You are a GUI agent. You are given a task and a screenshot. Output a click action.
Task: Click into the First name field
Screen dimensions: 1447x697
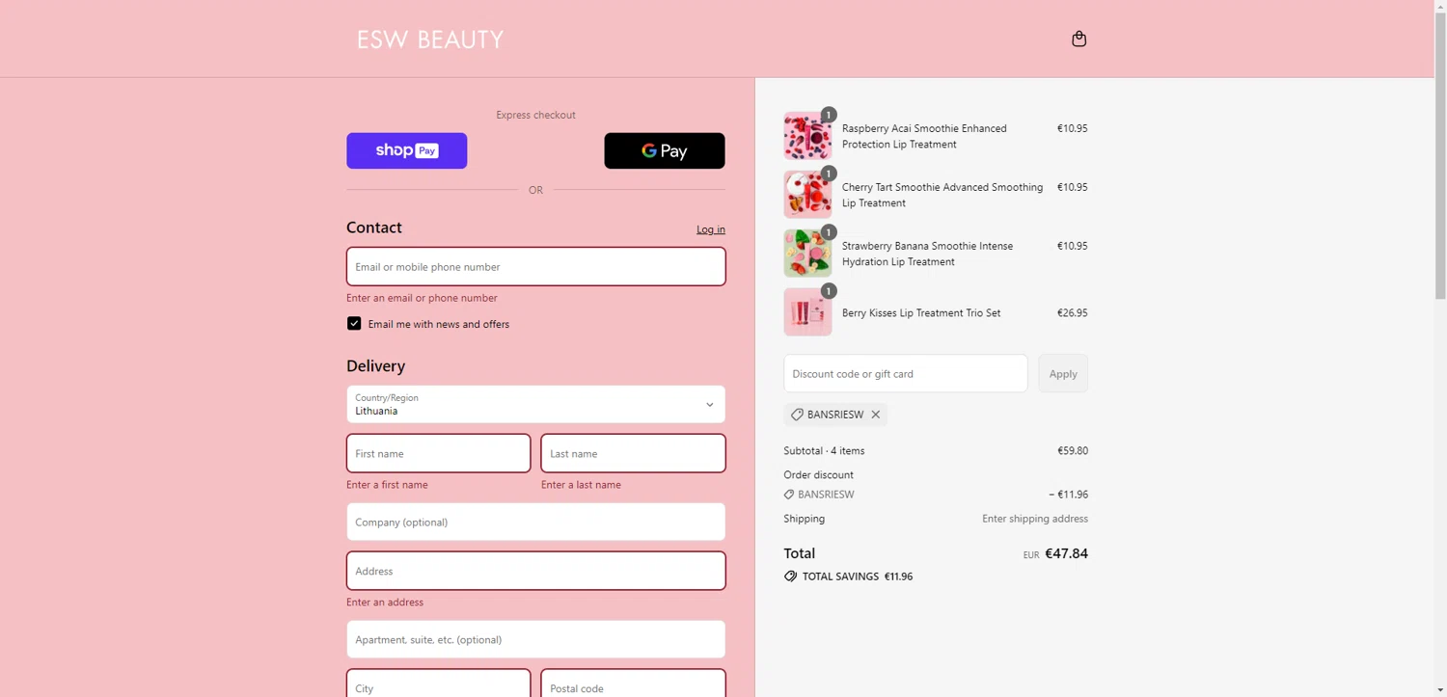[439, 453]
